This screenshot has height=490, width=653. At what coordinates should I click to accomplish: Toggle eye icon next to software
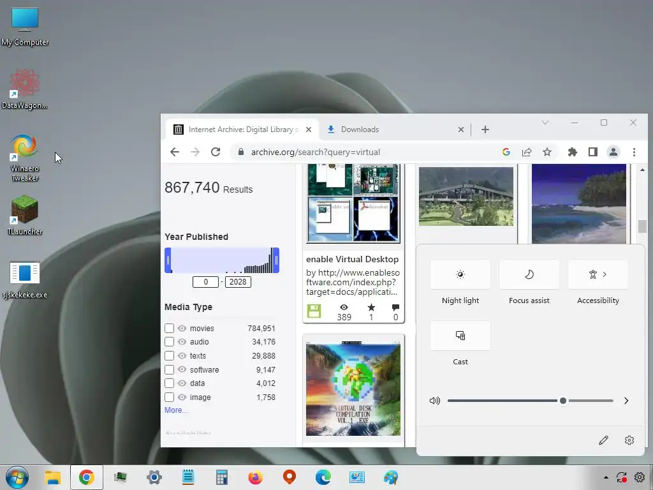182,369
